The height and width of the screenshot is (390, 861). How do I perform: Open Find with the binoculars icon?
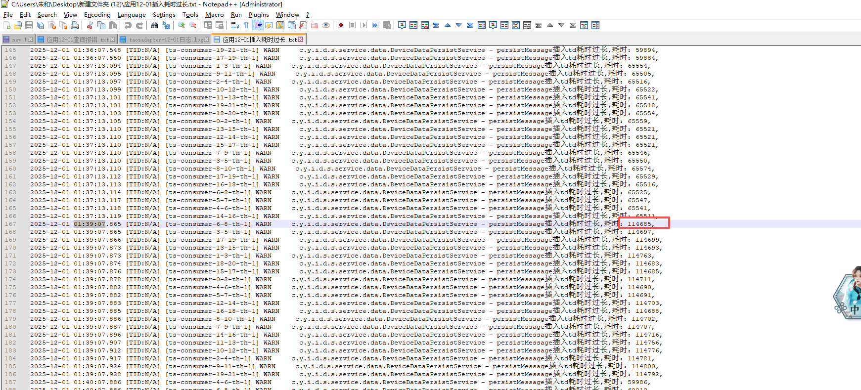click(155, 25)
